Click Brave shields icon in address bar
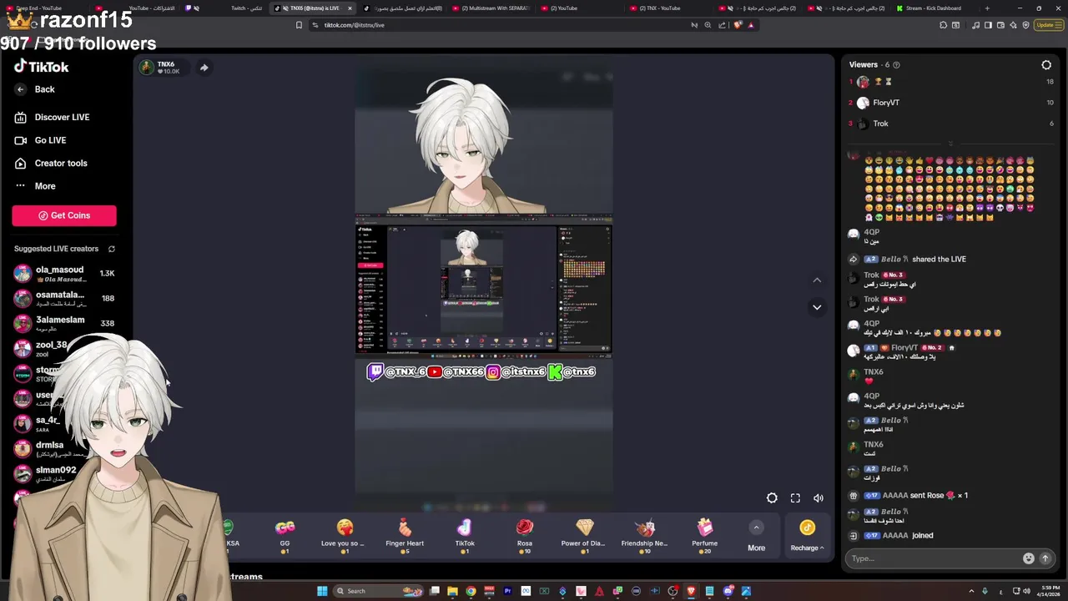 pos(738,25)
